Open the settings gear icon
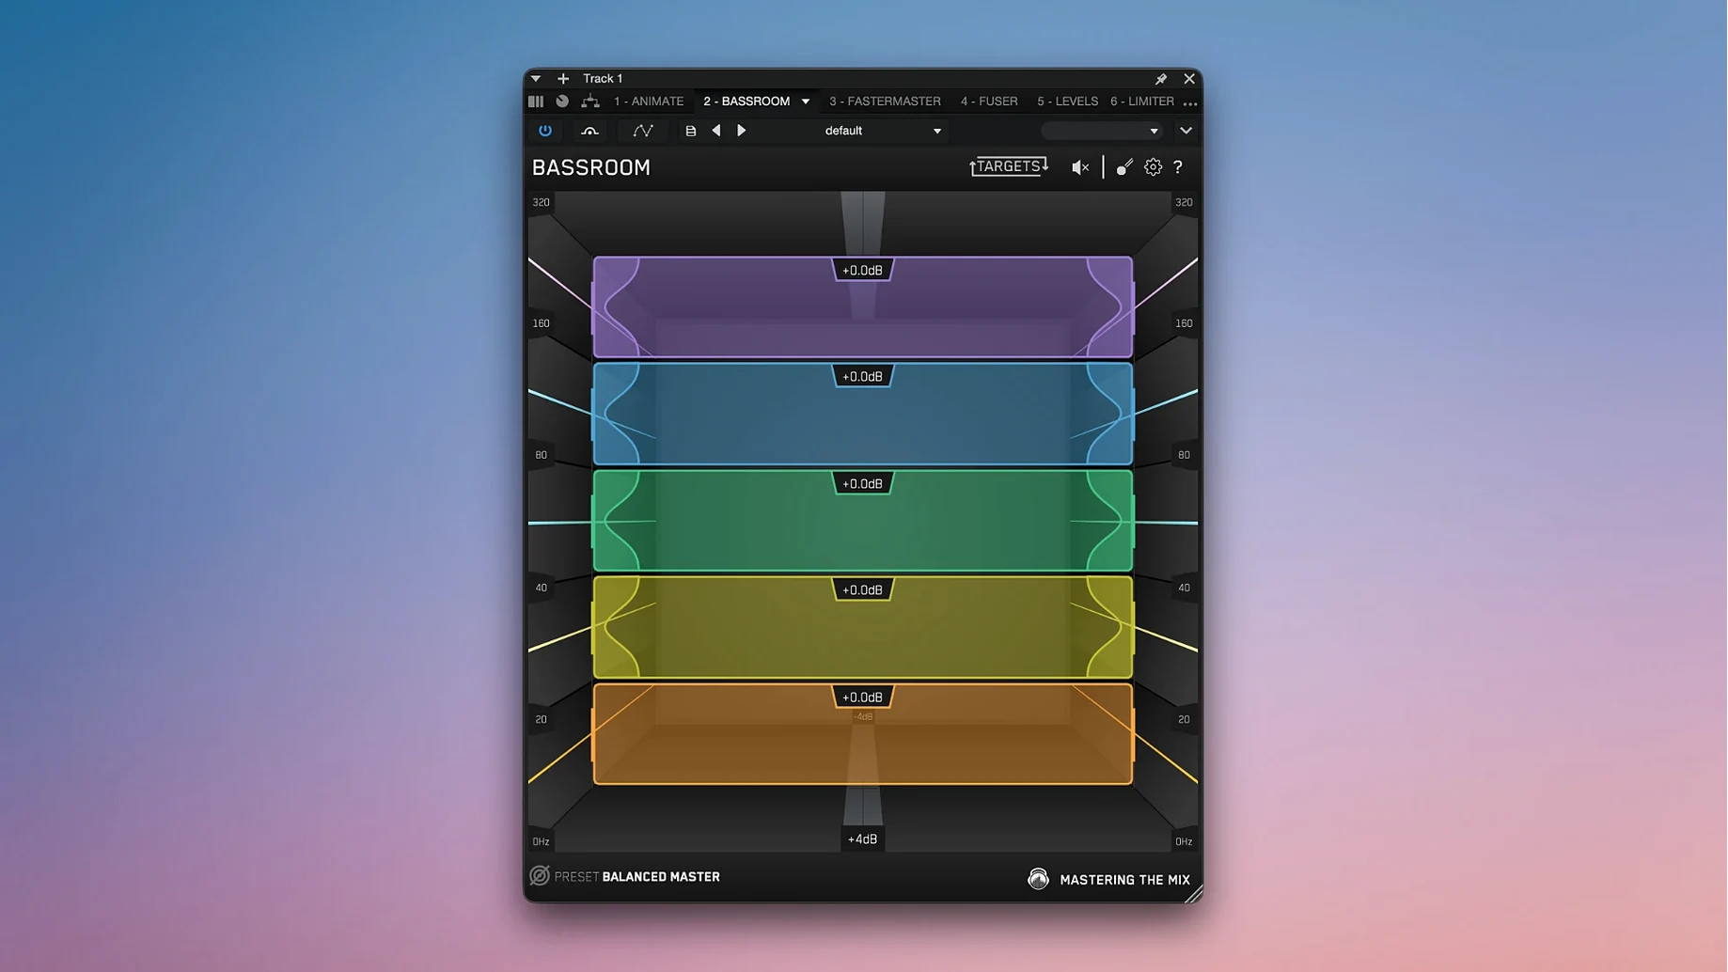Viewport: 1728px width, 972px height. click(x=1153, y=167)
